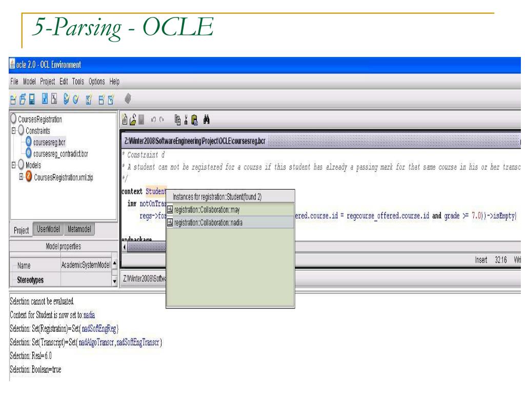Screen dimensions: 525x394
Task: Select the CoursesRegistration root node
Action: pos(40,119)
